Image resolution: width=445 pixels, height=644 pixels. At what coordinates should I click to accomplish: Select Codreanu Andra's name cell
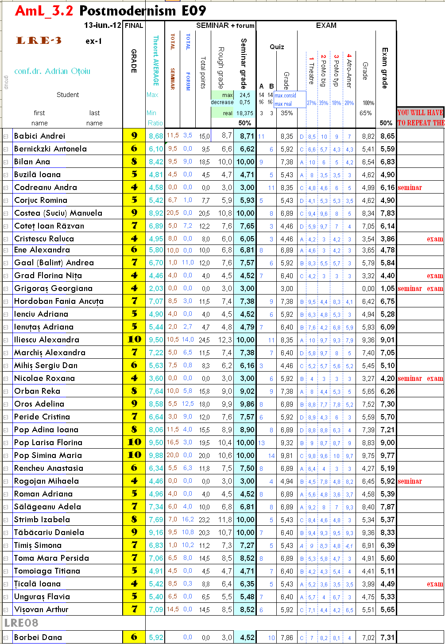point(46,187)
